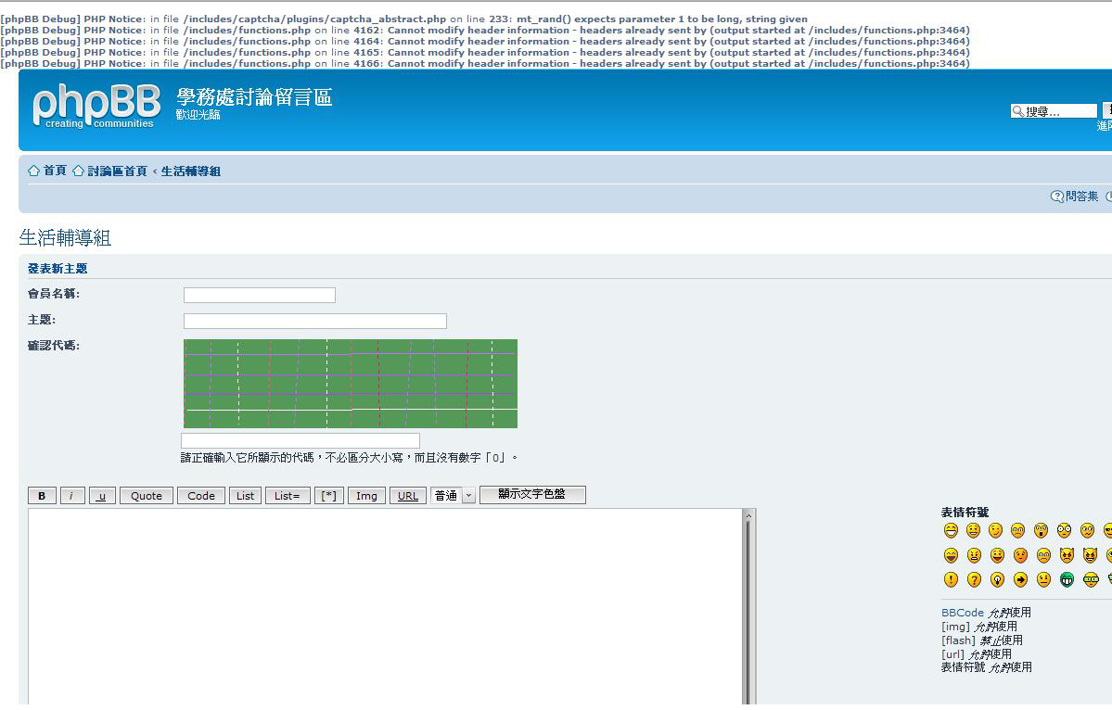This screenshot has height=710, width=1112.
Task: Insert the green Mr. Green smiley
Action: point(1067,579)
